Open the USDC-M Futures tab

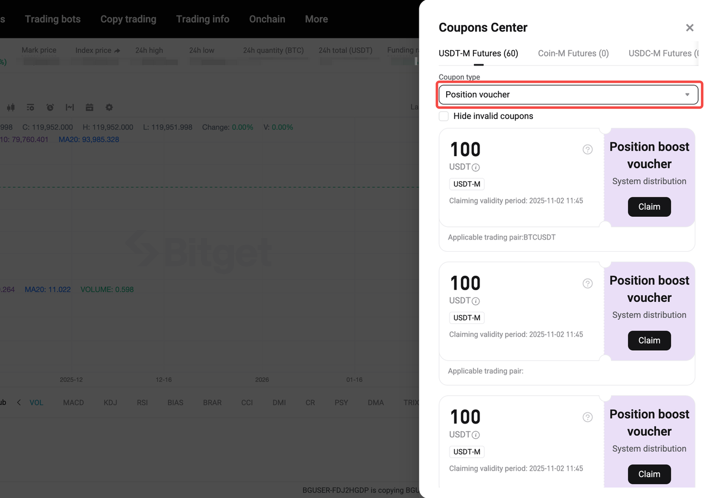[x=664, y=53]
